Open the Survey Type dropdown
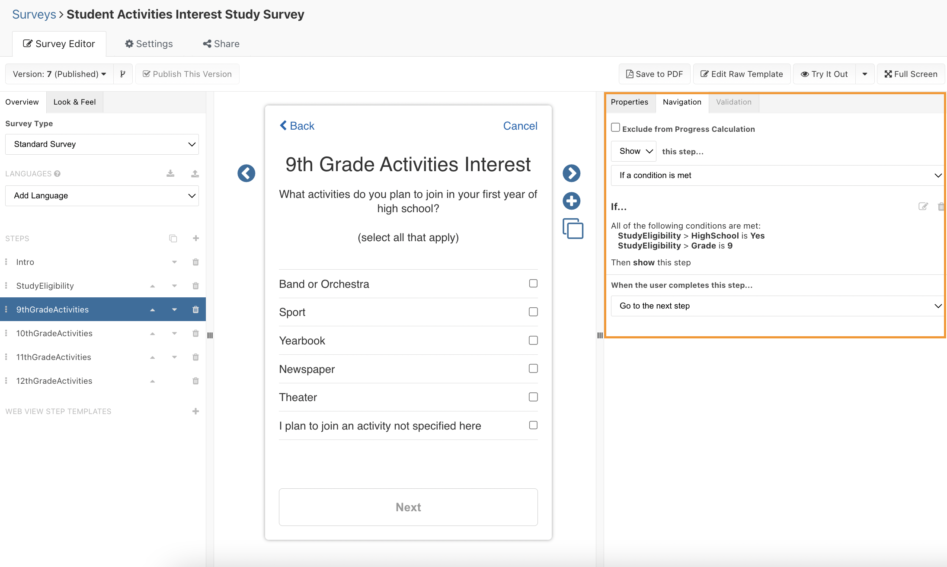This screenshot has height=567, width=947. coord(102,144)
